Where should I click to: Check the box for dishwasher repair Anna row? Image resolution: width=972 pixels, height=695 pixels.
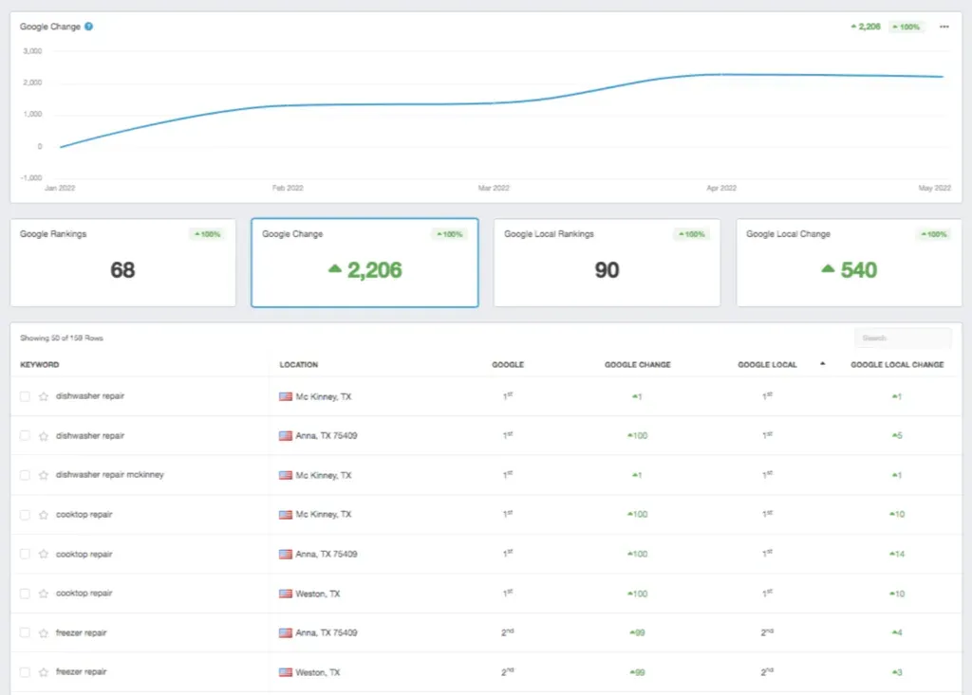click(25, 436)
